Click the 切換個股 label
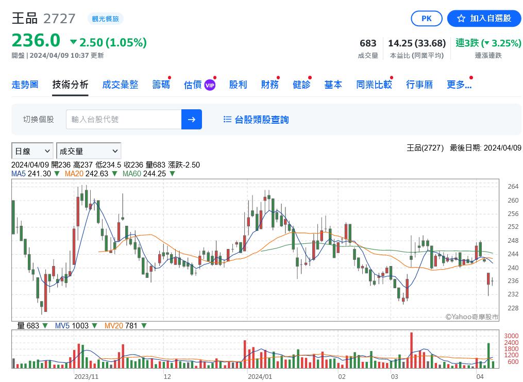Screen dimensions: 523x382 tap(38, 120)
